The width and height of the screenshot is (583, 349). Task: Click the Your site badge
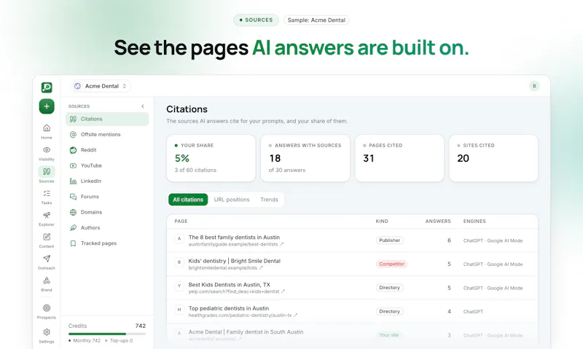click(x=389, y=335)
